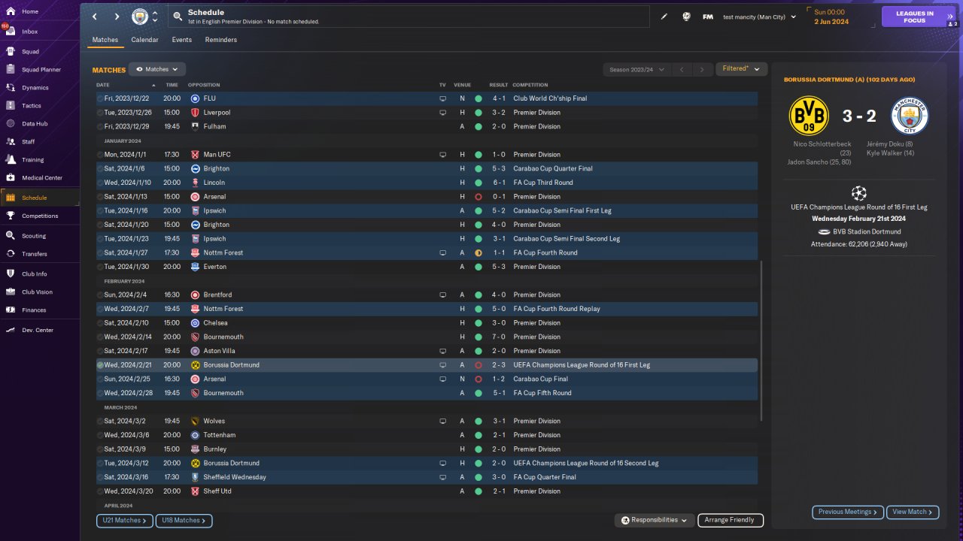Screen dimensions: 963x541
Task: Tick the row circle for the Lincoln match
Action: (x=100, y=183)
